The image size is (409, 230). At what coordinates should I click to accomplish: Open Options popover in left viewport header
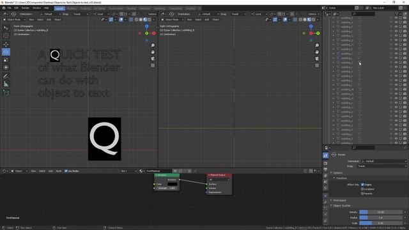click(152, 14)
